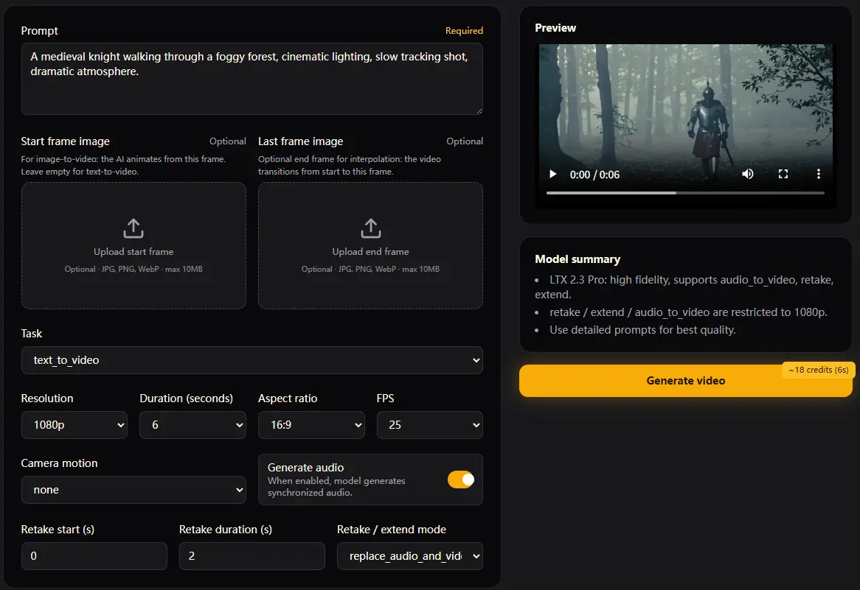
Task: Open the Task dropdown
Action: pos(252,360)
